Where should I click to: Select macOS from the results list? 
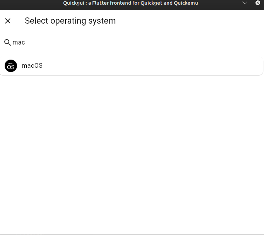[x=32, y=66]
